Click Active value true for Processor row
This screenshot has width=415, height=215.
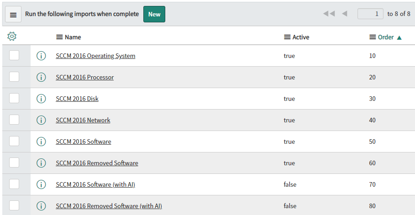[289, 77]
